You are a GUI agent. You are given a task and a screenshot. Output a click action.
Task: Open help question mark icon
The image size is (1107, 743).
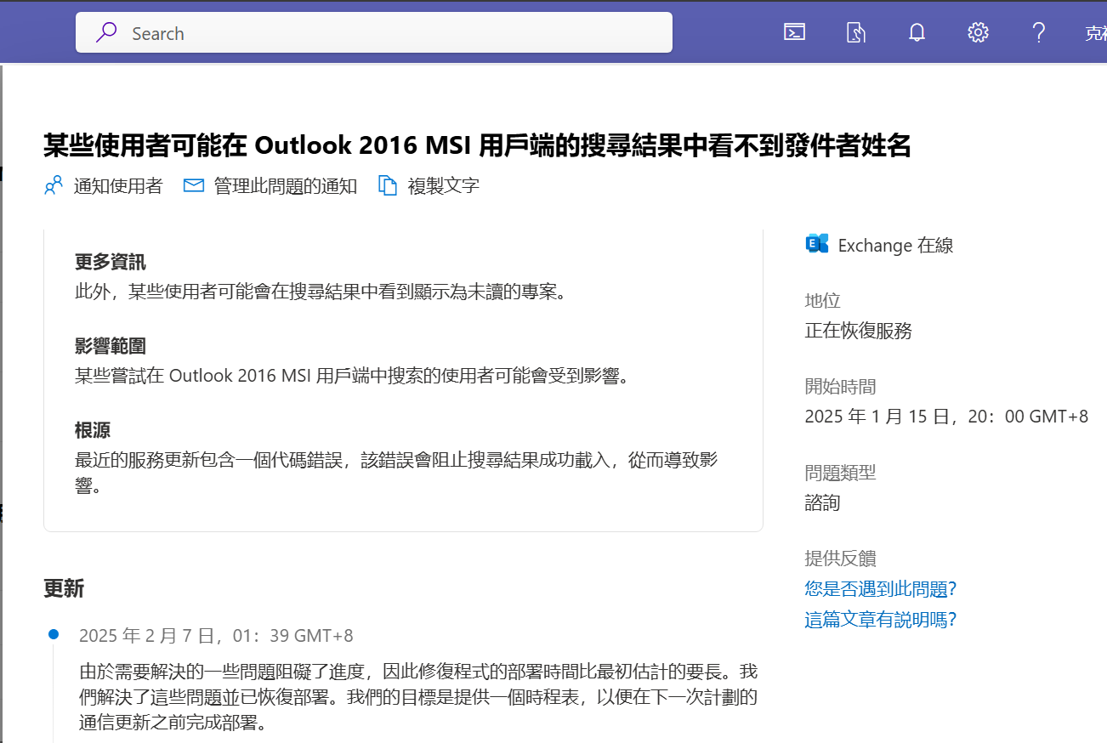point(1038,32)
